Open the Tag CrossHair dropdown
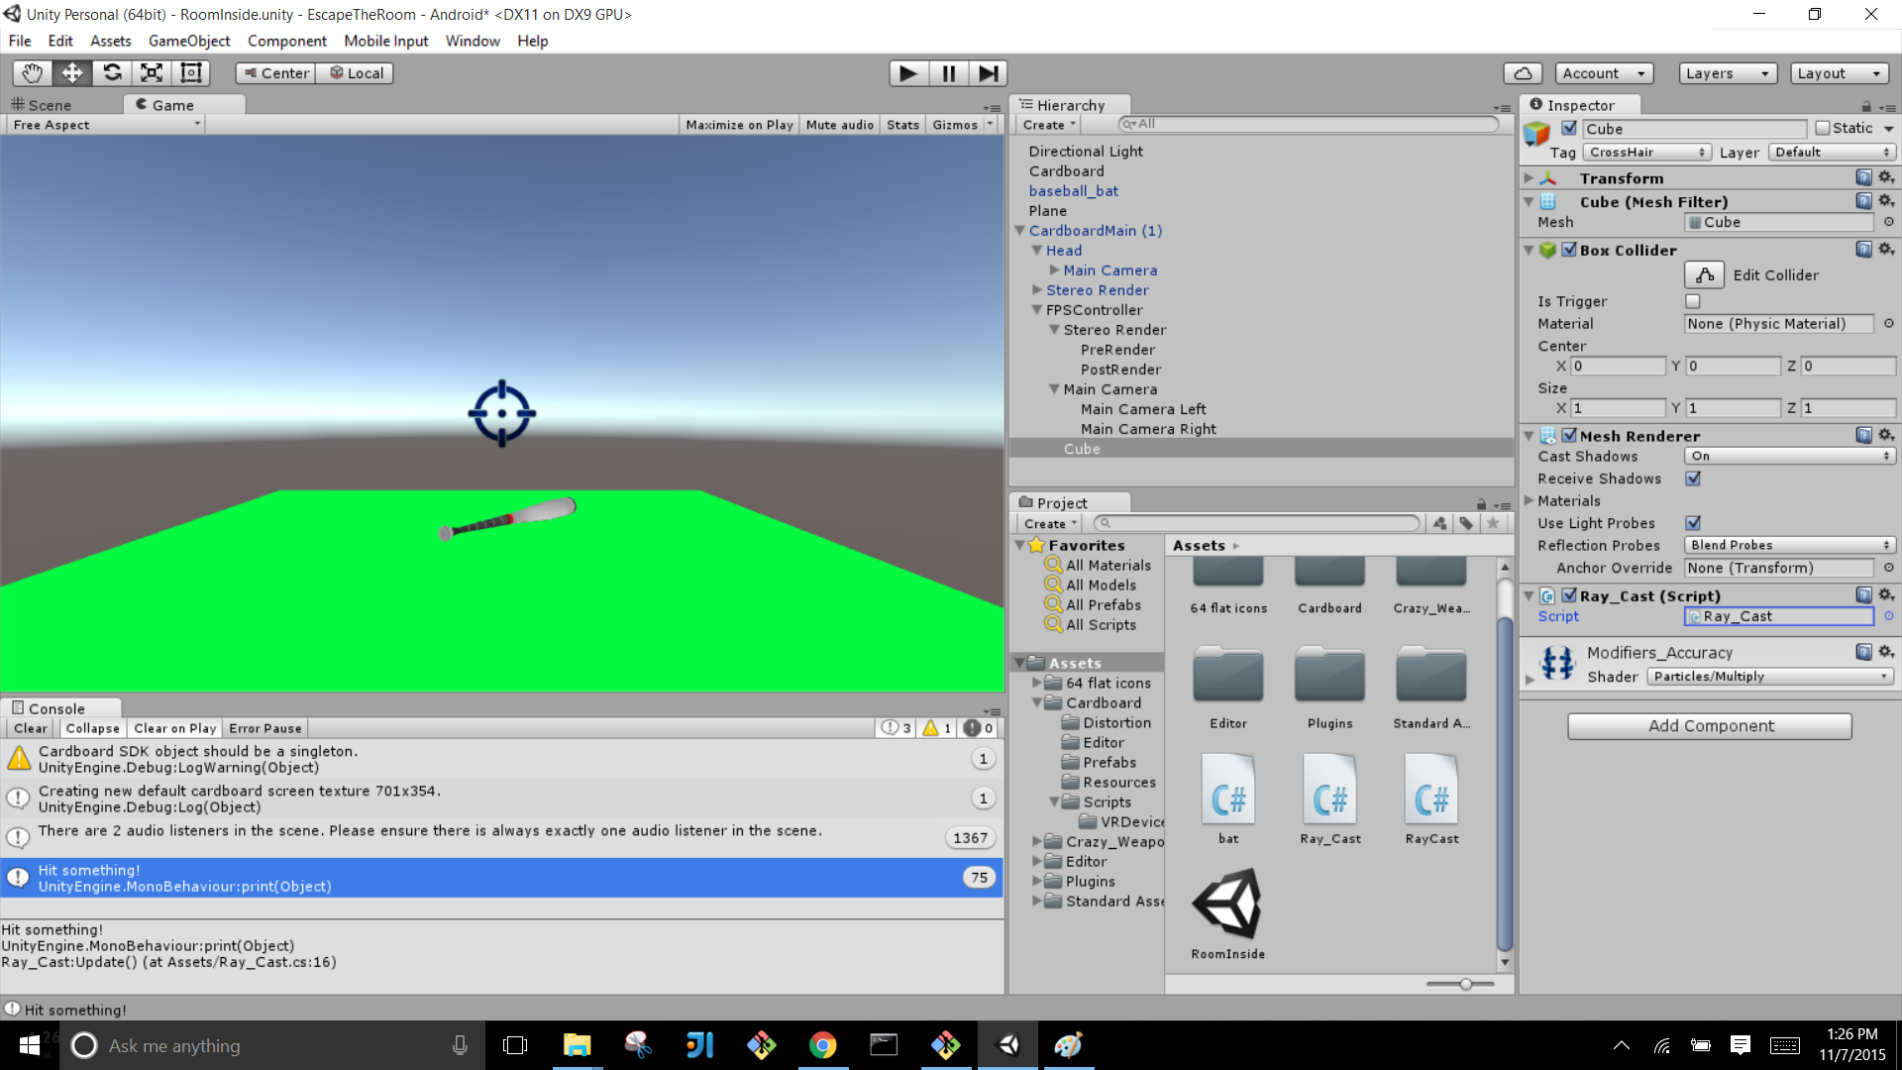 [1645, 152]
